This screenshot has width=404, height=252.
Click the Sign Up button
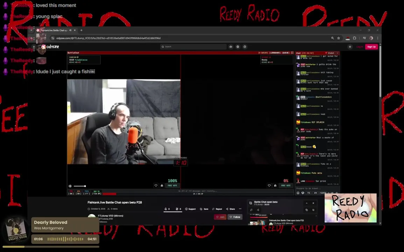click(x=371, y=47)
